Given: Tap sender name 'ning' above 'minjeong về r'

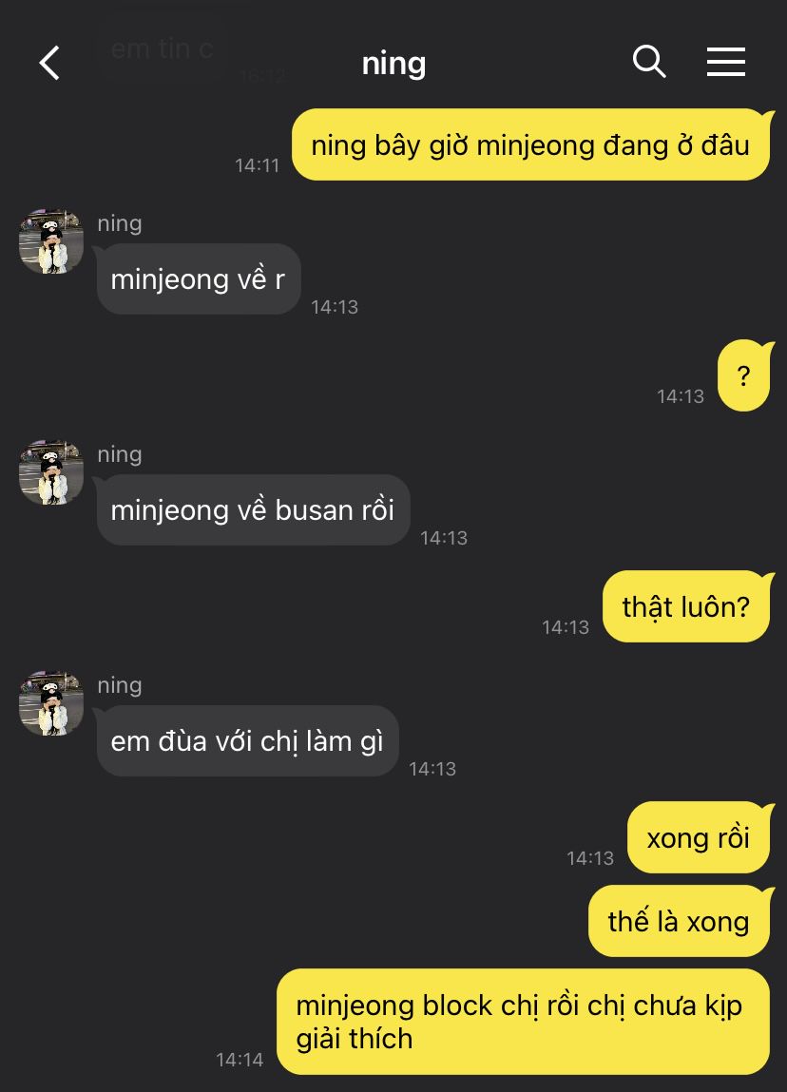Looking at the screenshot, I should tap(120, 223).
